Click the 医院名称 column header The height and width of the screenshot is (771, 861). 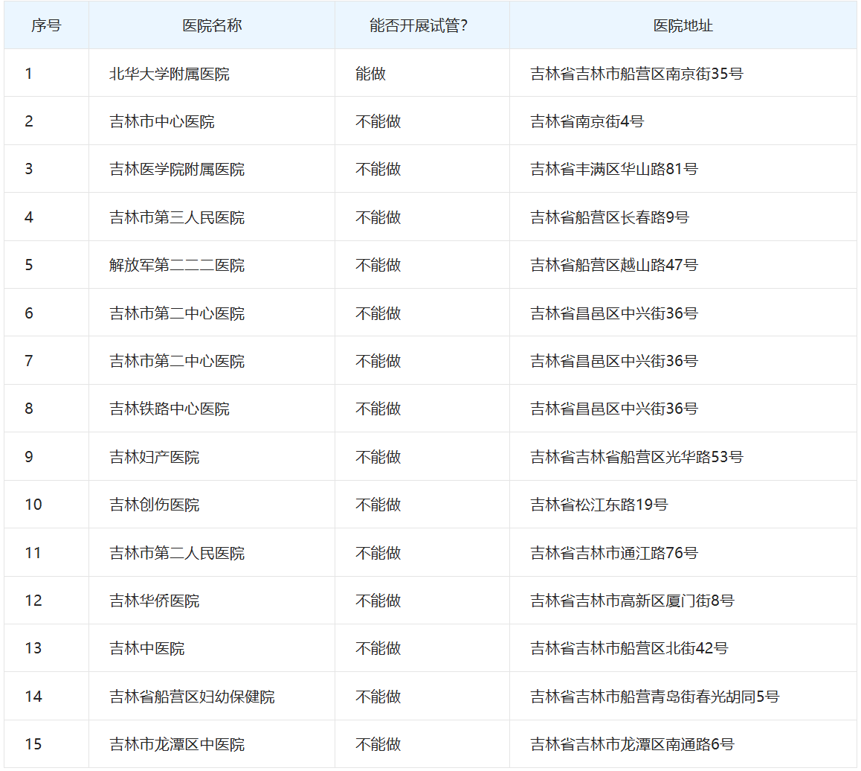click(x=212, y=26)
